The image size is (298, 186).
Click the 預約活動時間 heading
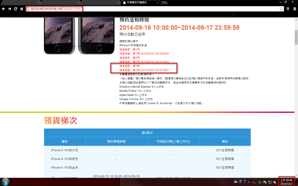[134, 20]
